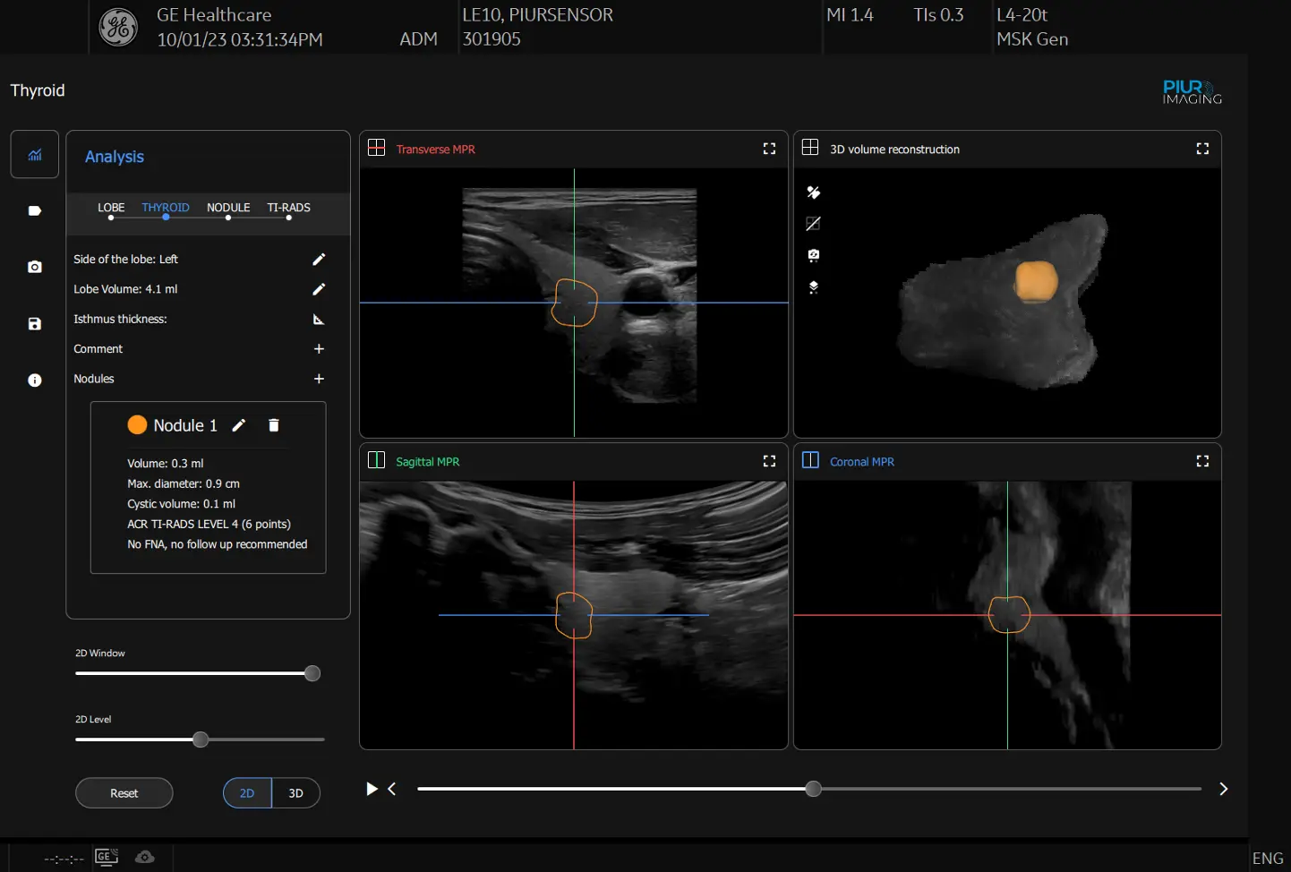Click the Reset button

pos(124,793)
